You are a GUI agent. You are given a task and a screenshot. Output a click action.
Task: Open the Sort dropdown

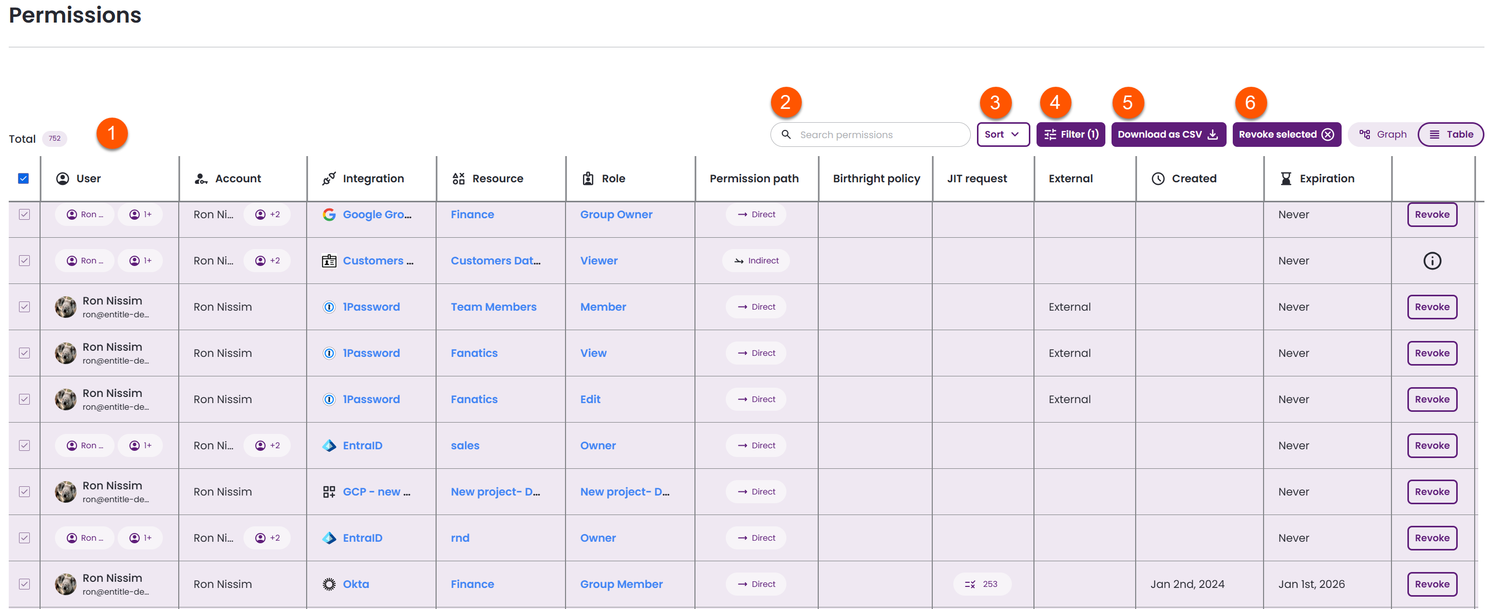1002,135
